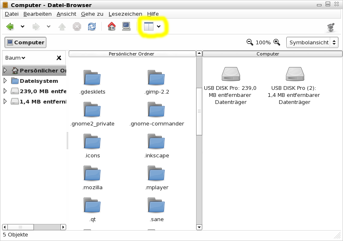Click the sidebar resize grip handle
This screenshot has height=241, width=343.
pos(67,140)
